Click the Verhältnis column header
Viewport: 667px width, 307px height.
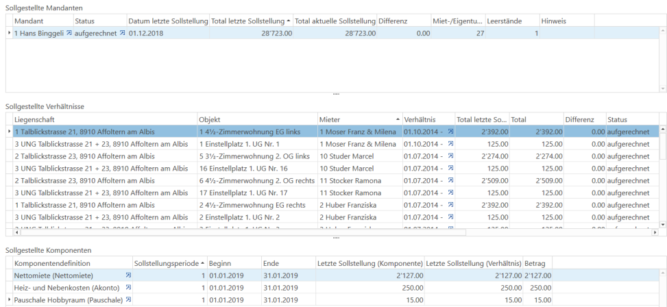click(x=428, y=119)
